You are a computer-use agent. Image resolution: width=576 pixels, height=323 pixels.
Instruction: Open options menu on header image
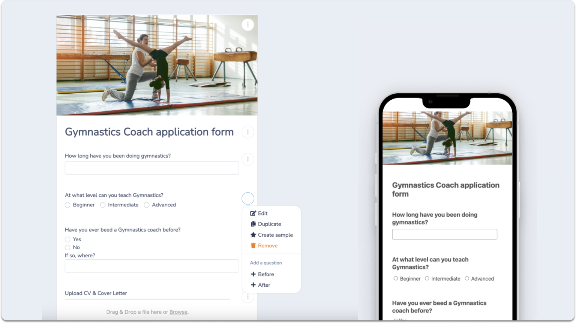click(x=247, y=25)
